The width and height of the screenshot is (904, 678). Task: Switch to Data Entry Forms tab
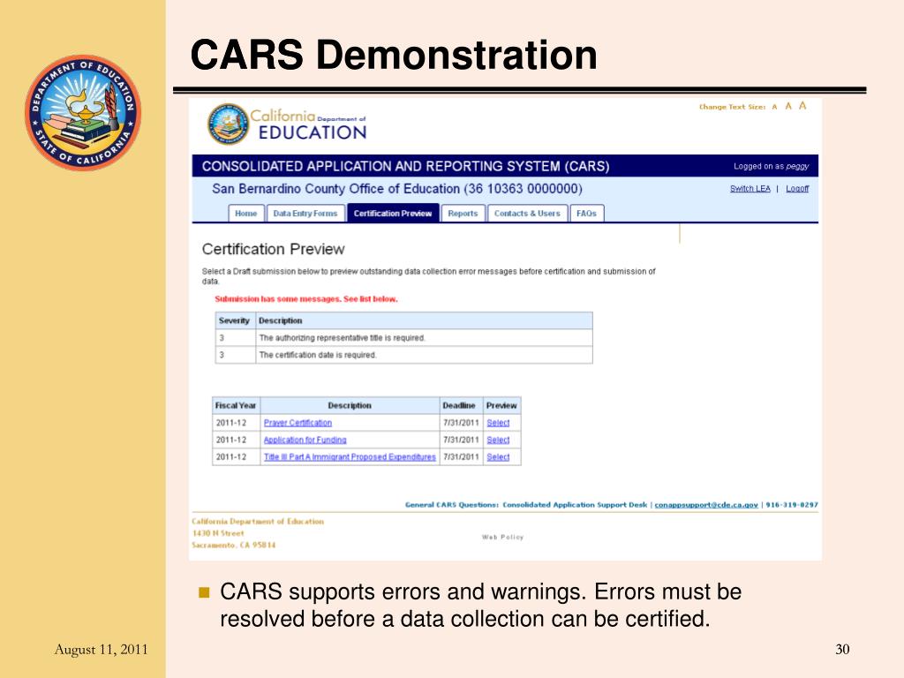point(305,214)
